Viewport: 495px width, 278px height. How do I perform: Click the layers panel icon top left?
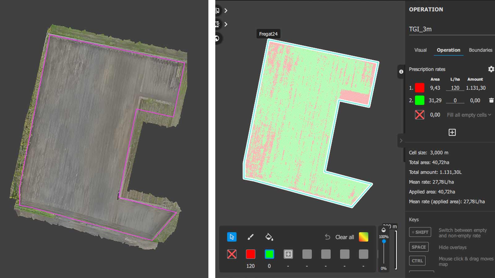217,10
